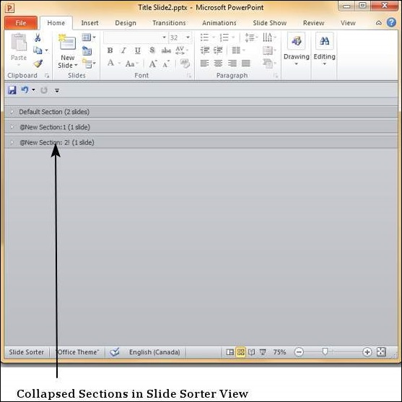Screen dimensions: 402x402
Task: Switch to the Insert tab
Action: pyautogui.click(x=89, y=23)
